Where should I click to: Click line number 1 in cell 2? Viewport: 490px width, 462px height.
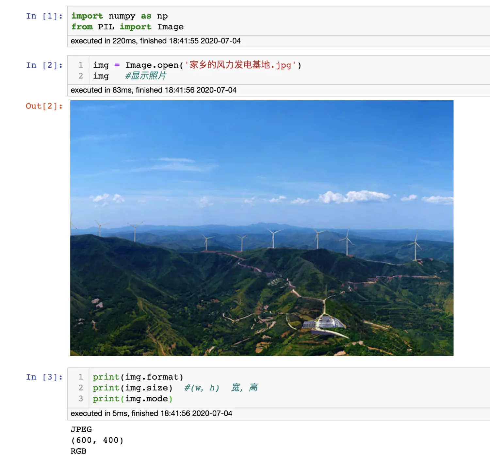[x=81, y=65]
